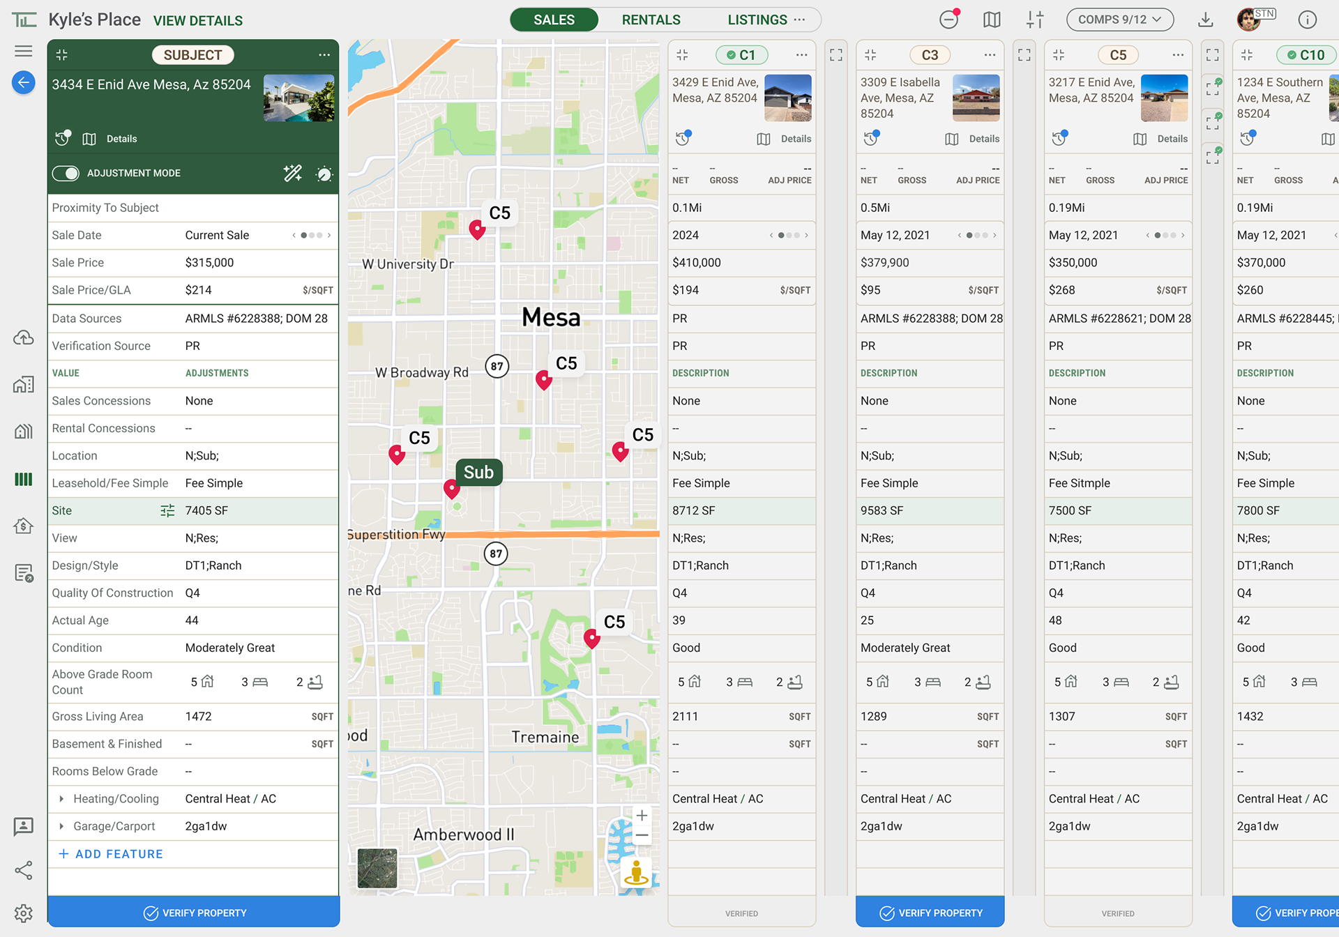Switch to the Listings tab
Viewport: 1339px width, 937px height.
[757, 20]
